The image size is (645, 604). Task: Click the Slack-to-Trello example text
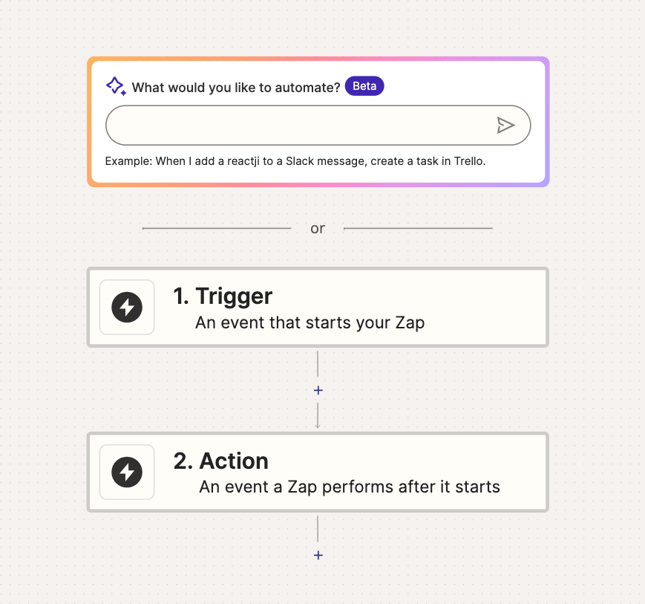tap(295, 160)
